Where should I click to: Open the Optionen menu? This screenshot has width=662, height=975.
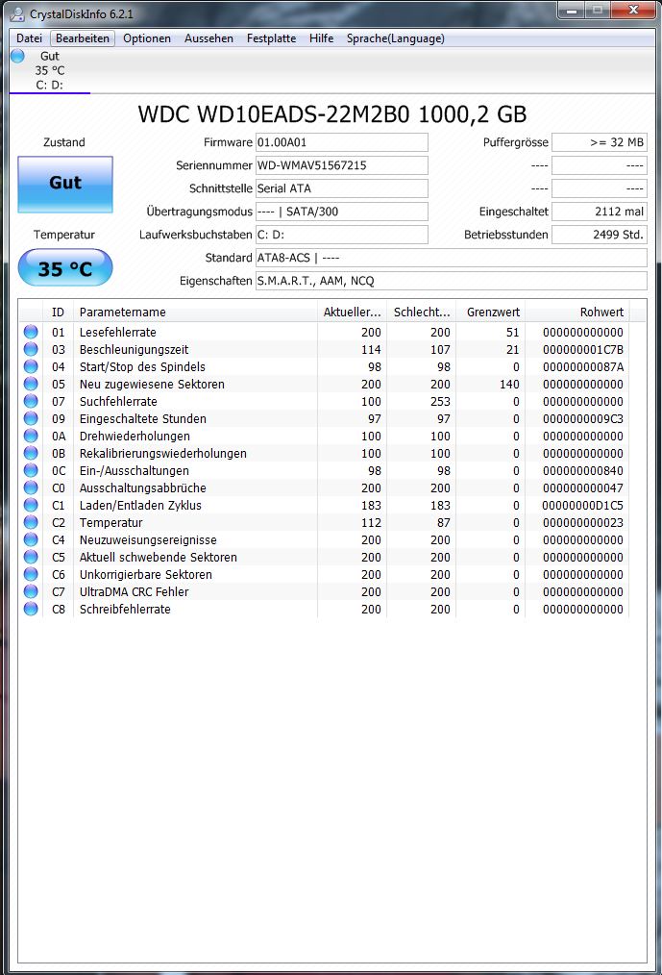point(147,38)
